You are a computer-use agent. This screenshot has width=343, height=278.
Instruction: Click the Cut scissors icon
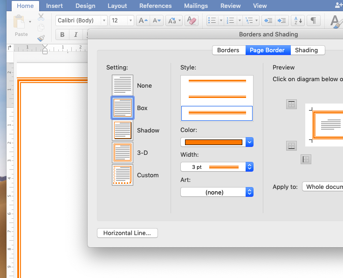tap(41, 17)
